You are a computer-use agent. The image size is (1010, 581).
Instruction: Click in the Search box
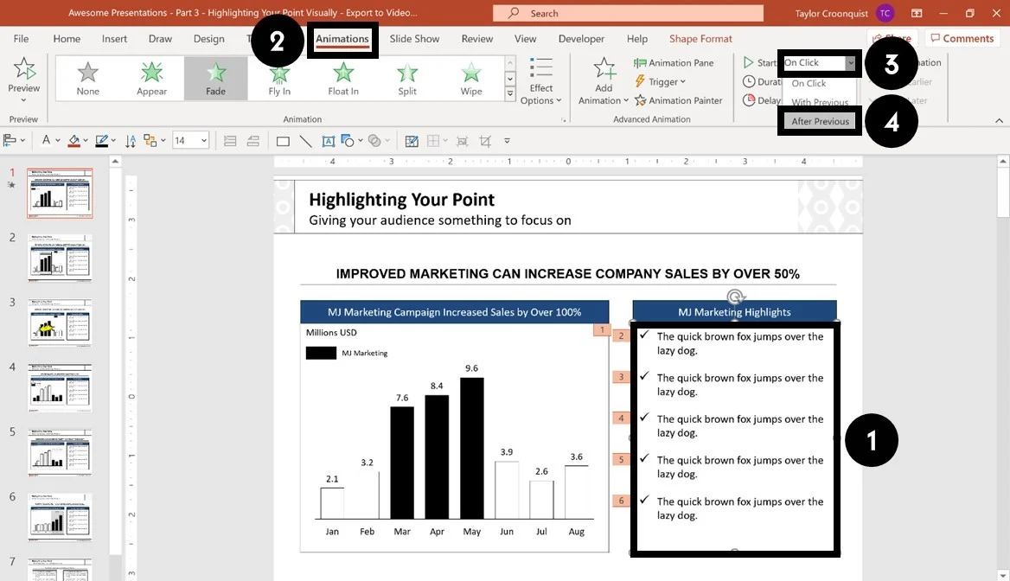[x=628, y=13]
